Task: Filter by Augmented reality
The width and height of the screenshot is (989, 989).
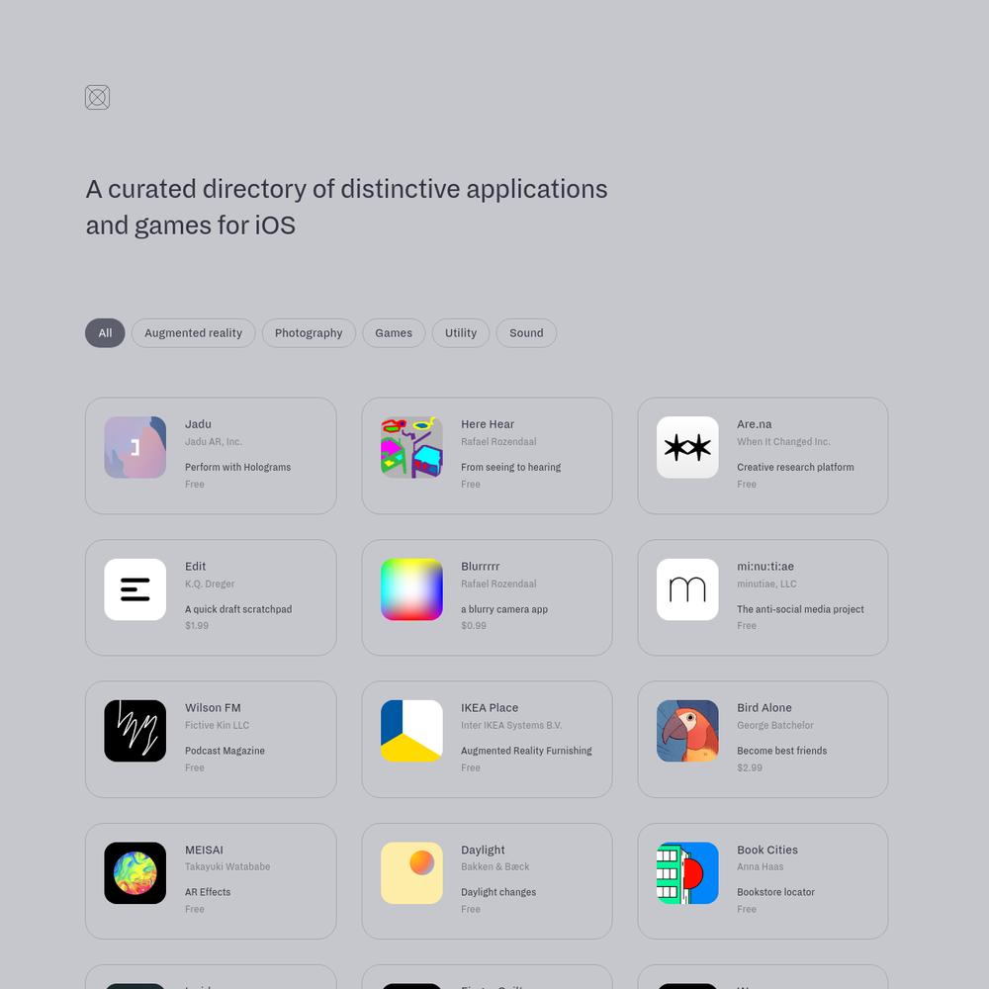Action: (x=193, y=333)
